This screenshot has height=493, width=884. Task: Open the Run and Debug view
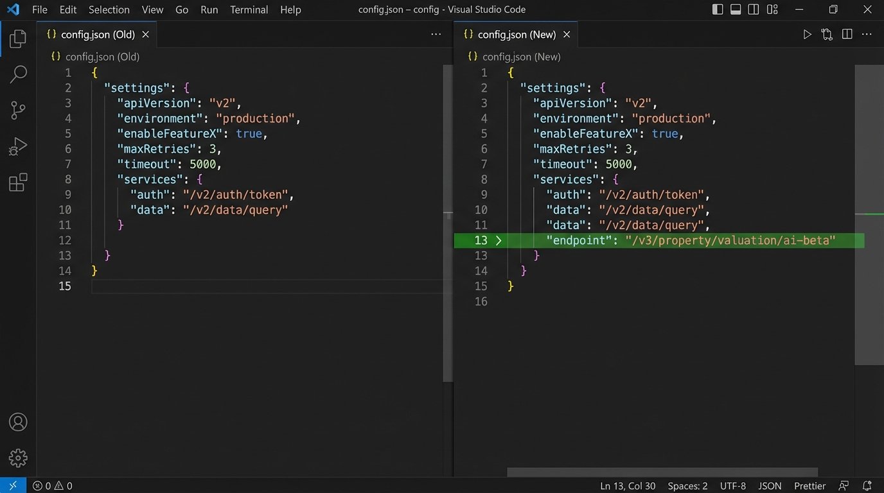click(18, 147)
